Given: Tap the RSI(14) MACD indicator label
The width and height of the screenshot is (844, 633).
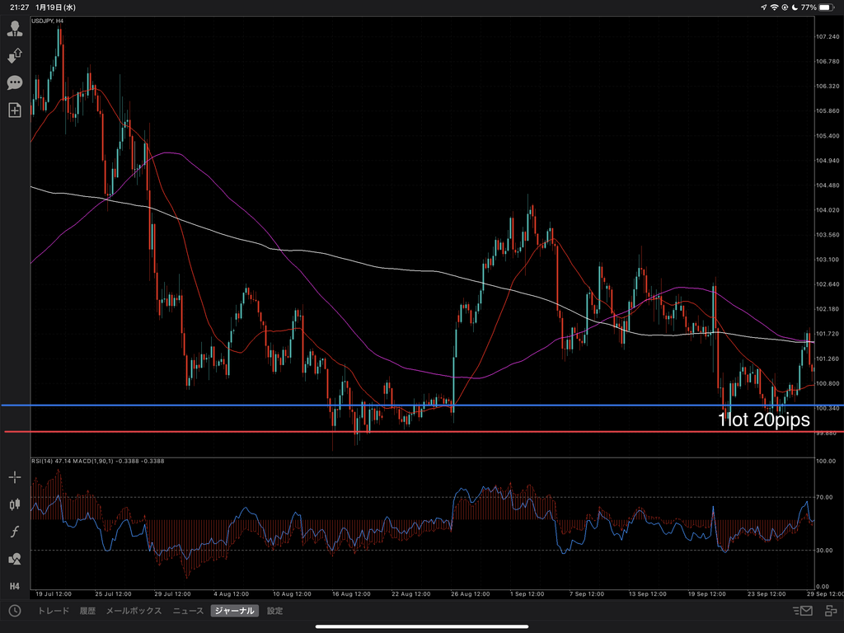Looking at the screenshot, I should pyautogui.click(x=97, y=462).
